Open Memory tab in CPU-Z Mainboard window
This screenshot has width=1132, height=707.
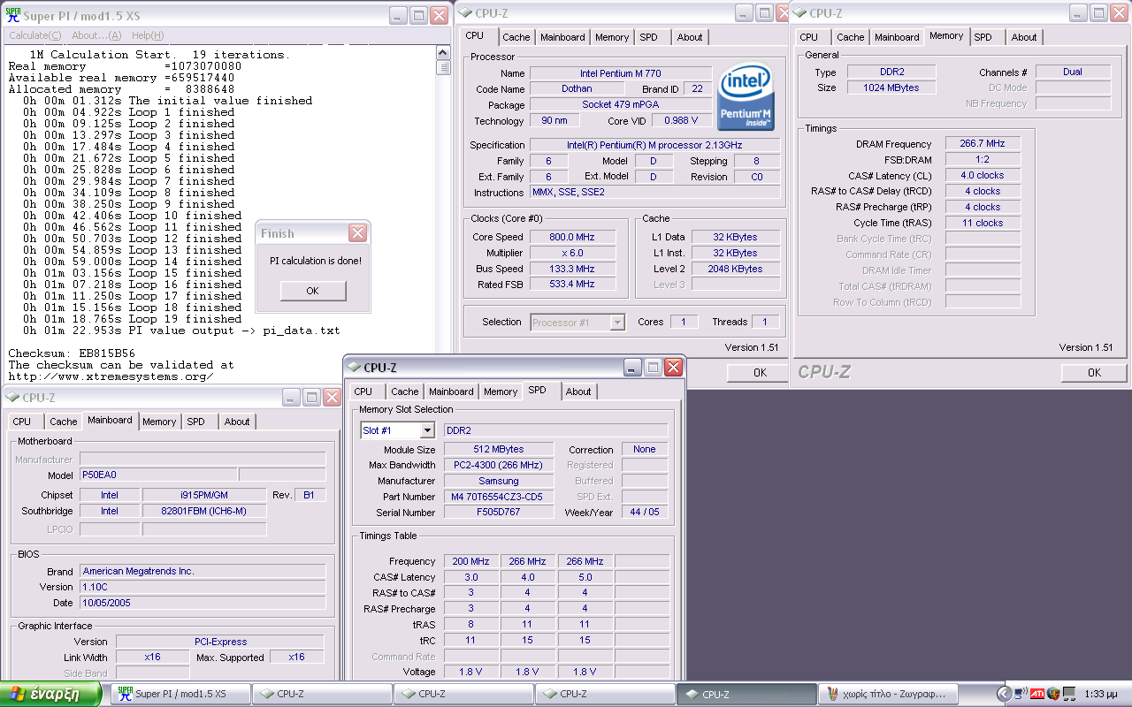coord(159,422)
